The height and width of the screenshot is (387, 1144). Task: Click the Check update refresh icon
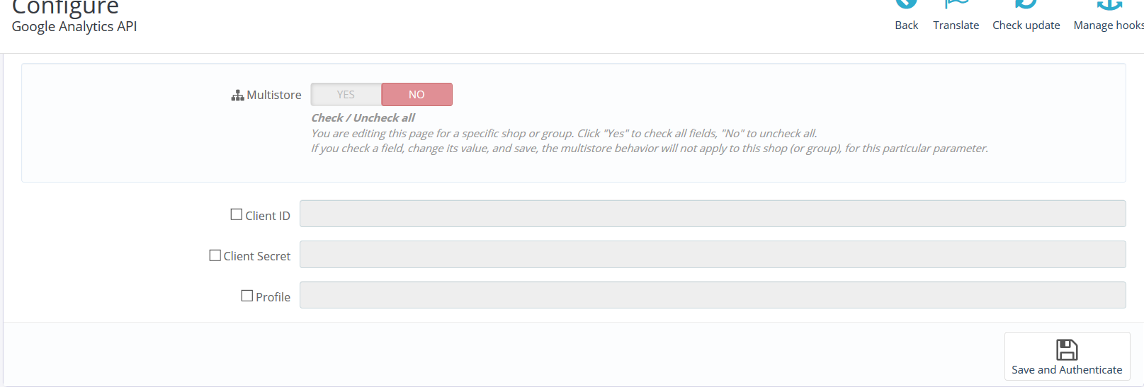(x=1026, y=4)
